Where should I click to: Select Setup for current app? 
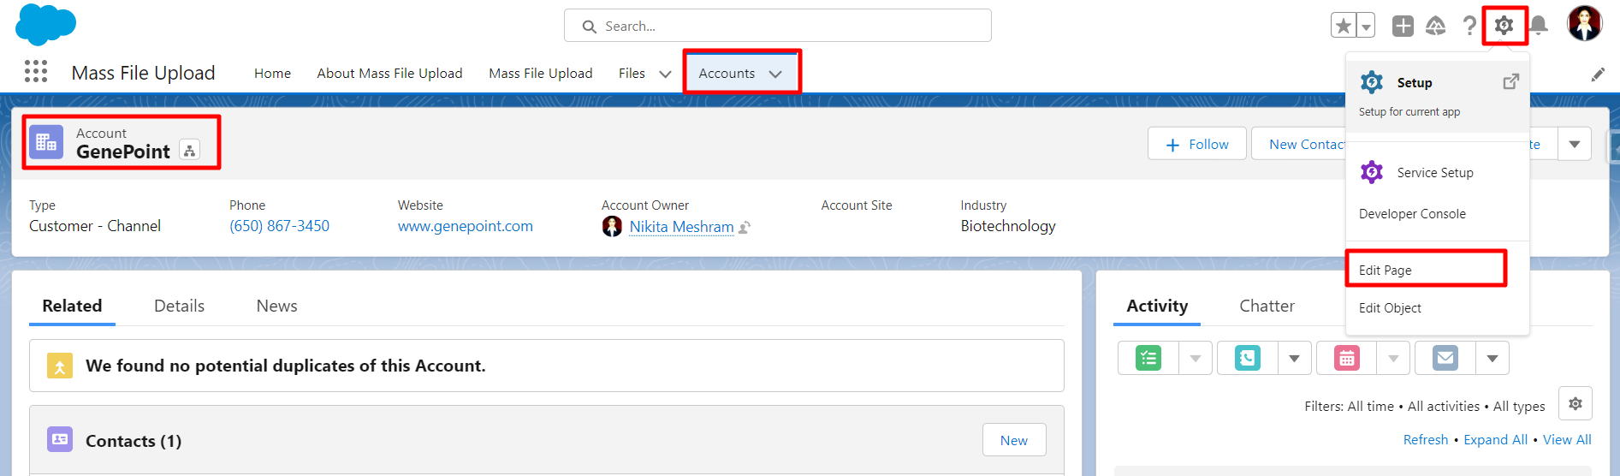[1438, 95]
